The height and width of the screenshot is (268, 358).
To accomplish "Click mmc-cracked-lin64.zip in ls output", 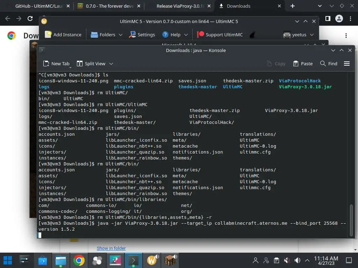I will (x=143, y=81).
